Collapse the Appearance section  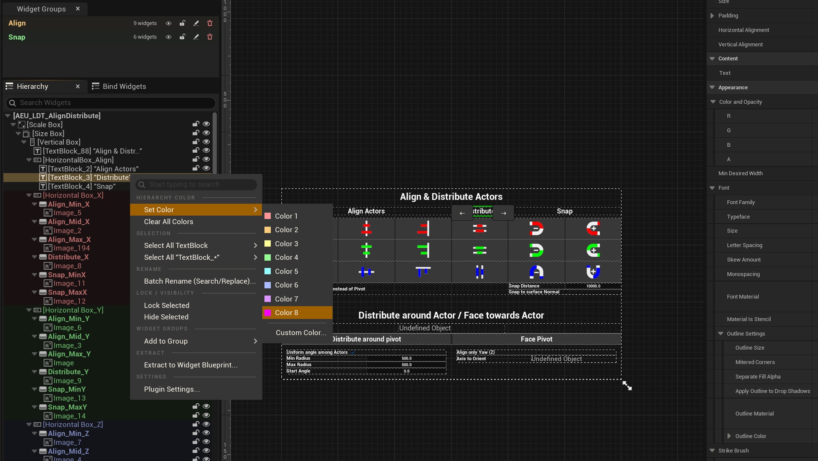tap(712, 87)
